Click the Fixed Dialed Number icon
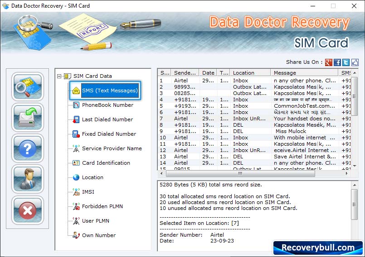Viewport: 365px width, 257px height. coord(76,134)
